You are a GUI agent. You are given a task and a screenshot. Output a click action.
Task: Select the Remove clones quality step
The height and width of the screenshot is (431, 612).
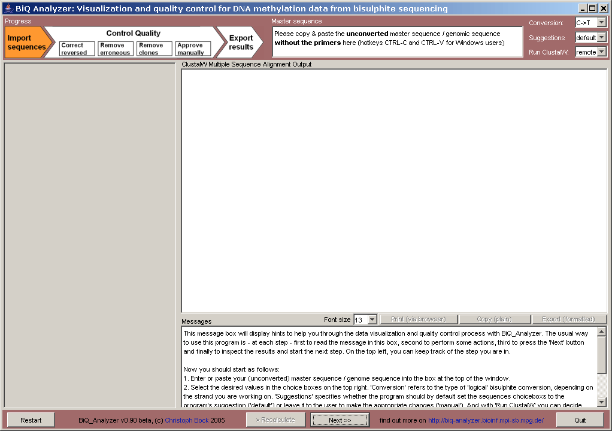point(154,49)
